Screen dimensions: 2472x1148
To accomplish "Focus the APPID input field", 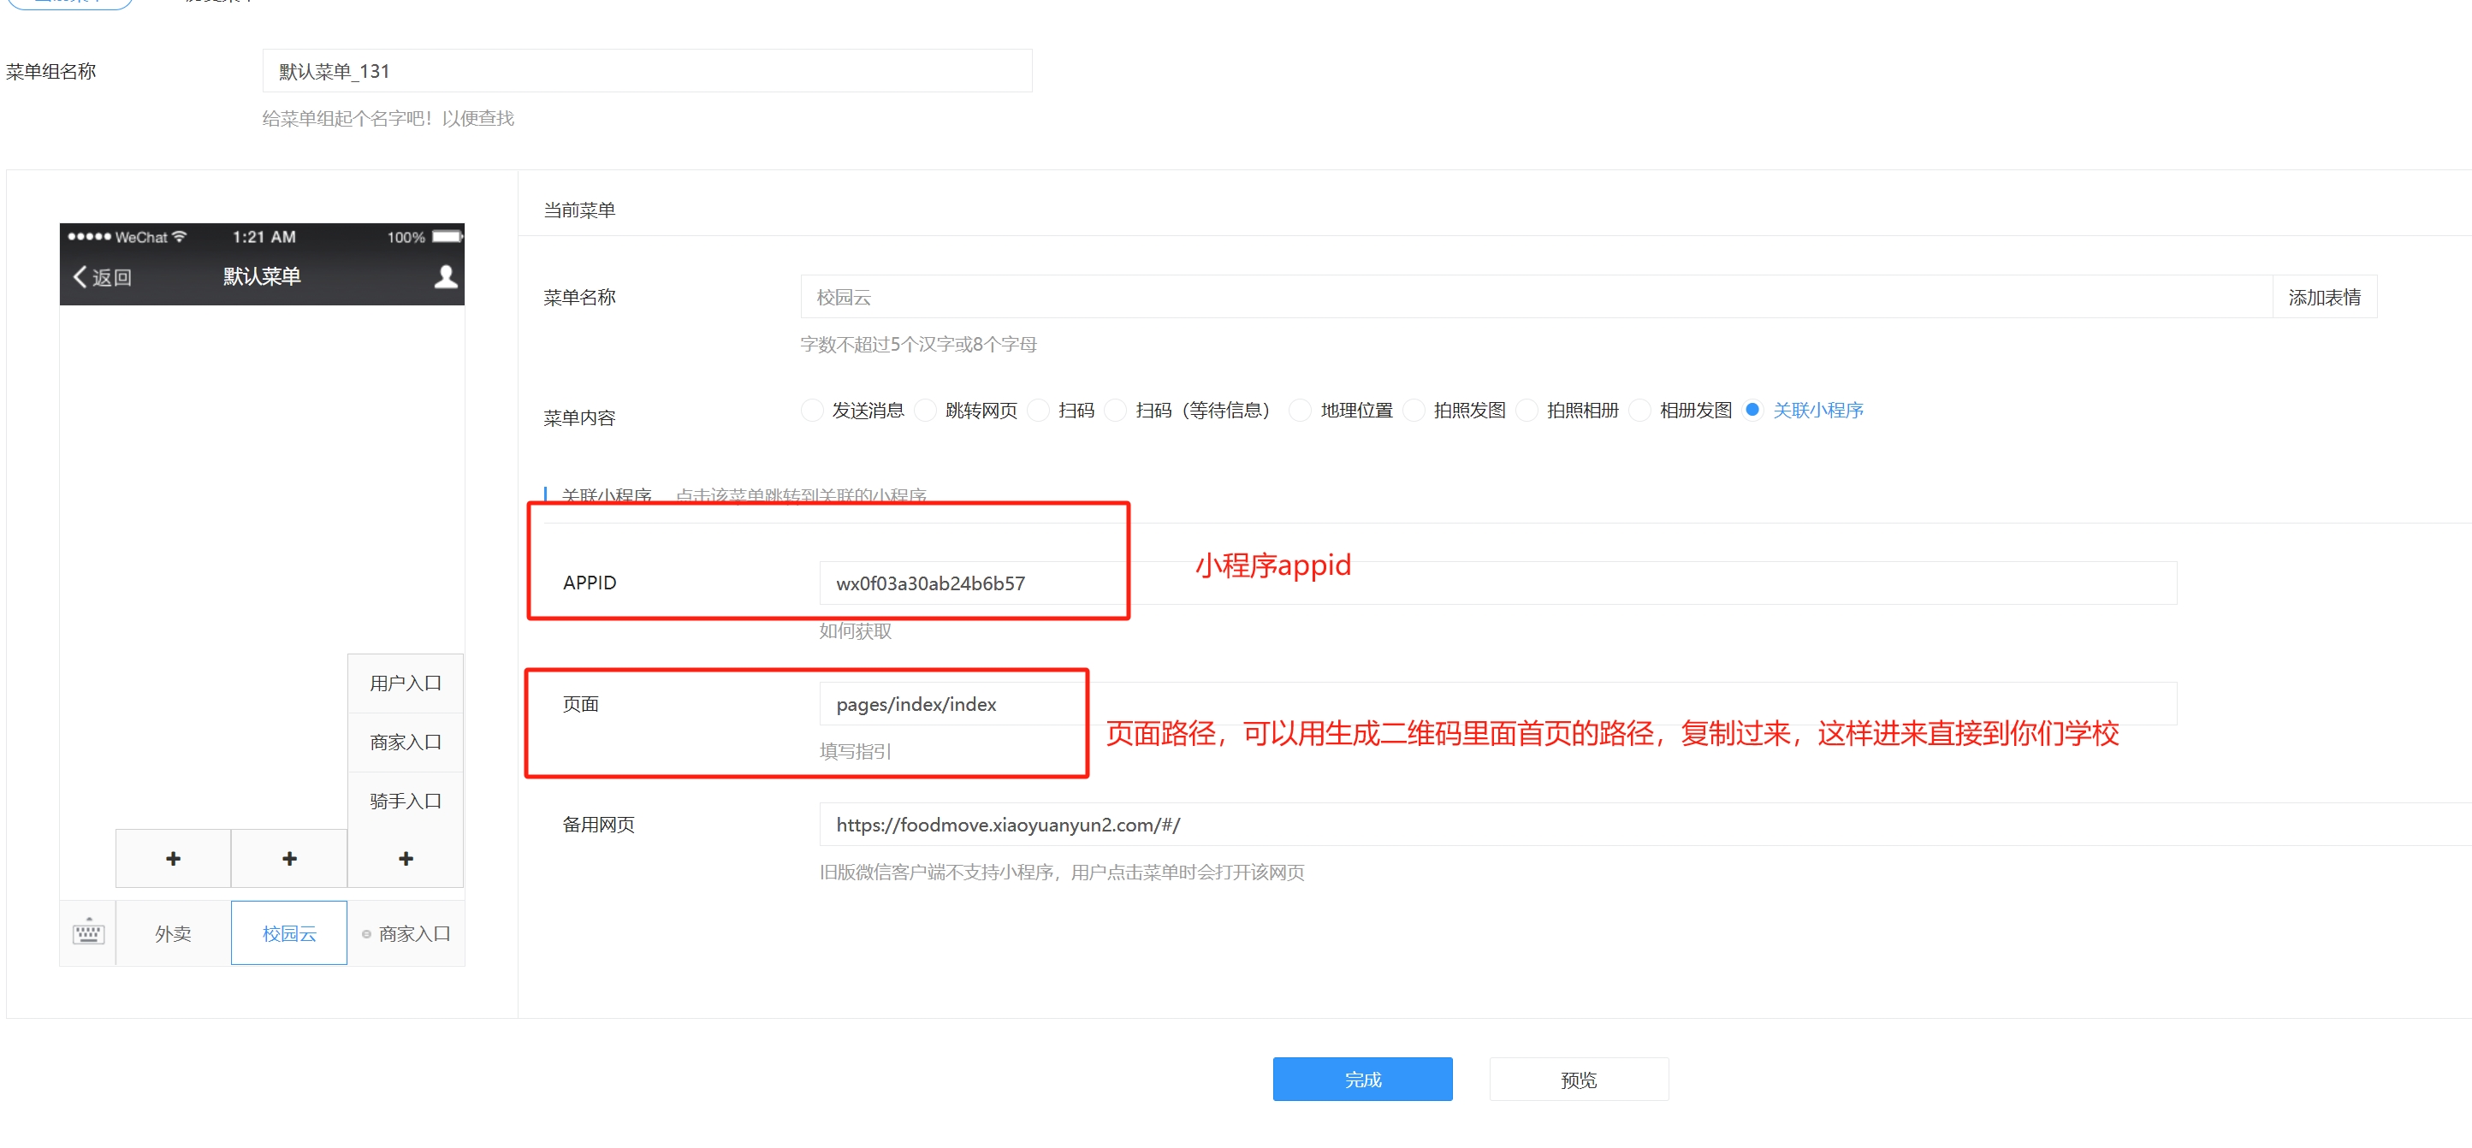I will (1498, 583).
